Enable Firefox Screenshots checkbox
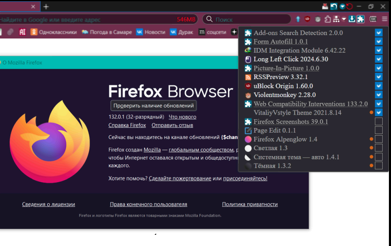 [x=378, y=121]
